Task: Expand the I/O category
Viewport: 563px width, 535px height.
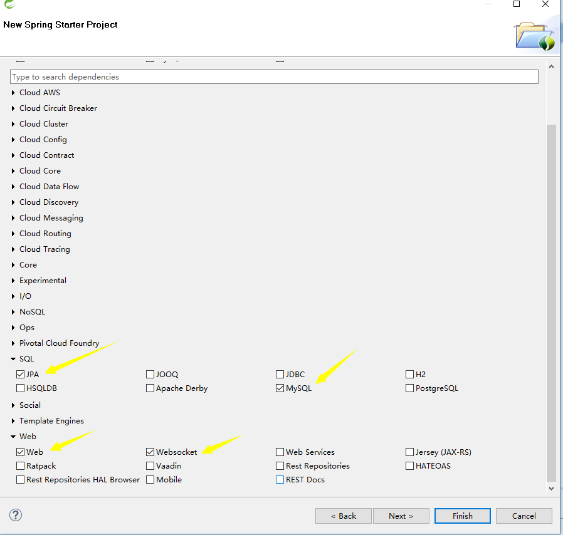Action: (13, 296)
